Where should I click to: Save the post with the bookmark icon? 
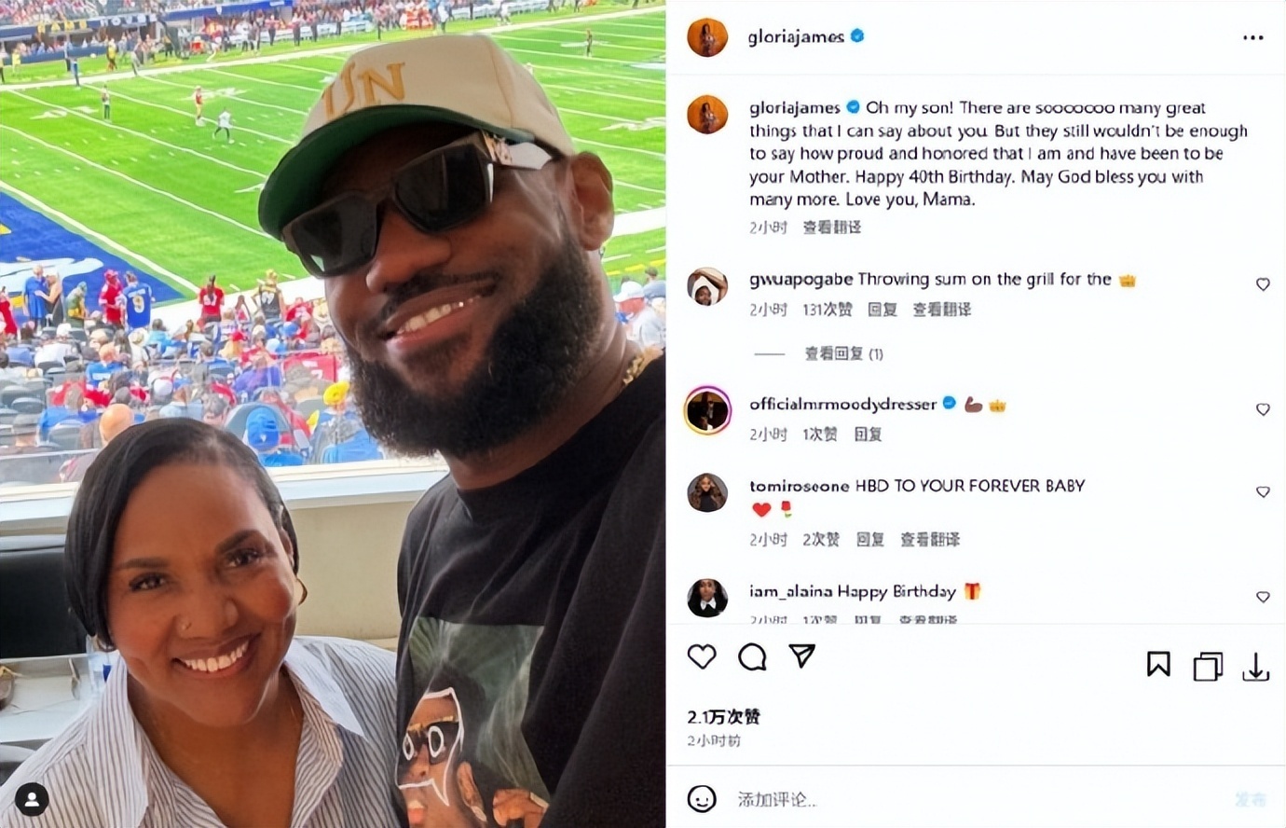coord(1158,664)
